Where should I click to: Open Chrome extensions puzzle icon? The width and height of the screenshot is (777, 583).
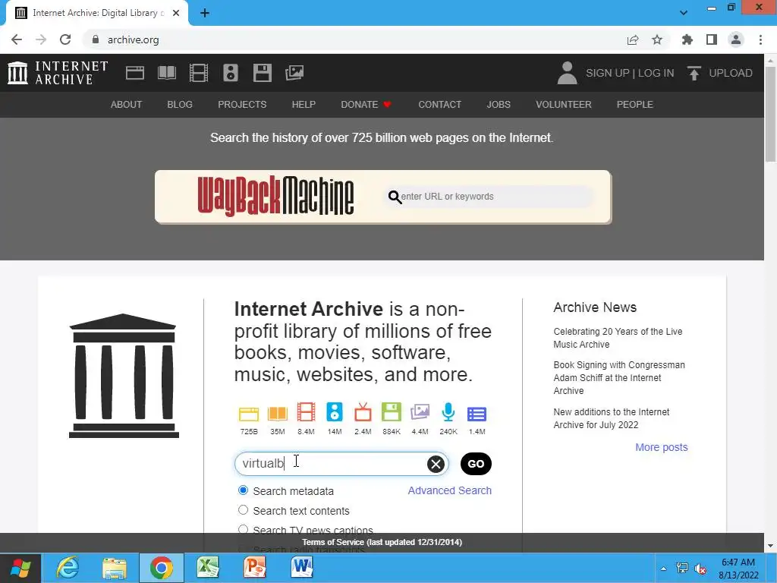click(687, 39)
